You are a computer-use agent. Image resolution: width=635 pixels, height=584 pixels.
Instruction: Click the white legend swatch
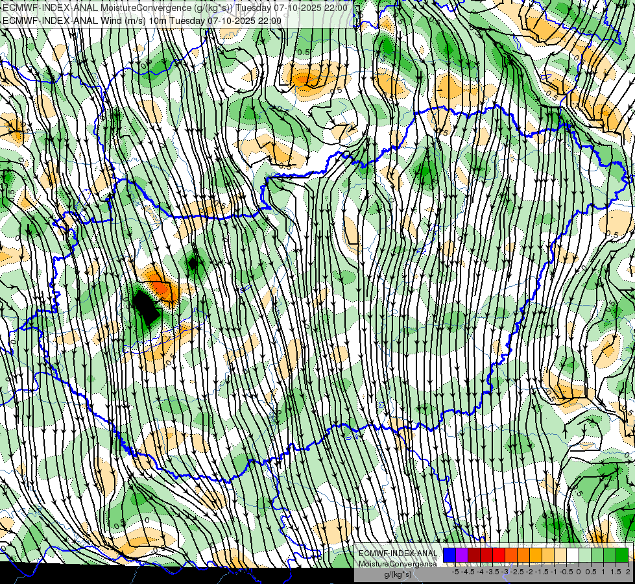pos(573,555)
